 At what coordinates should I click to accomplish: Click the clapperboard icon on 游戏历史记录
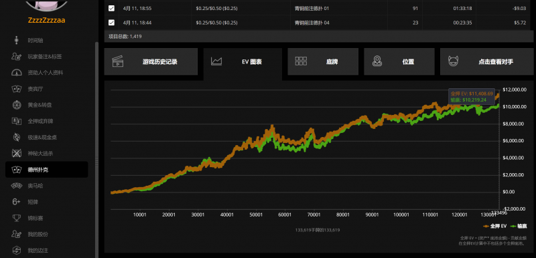(x=118, y=61)
